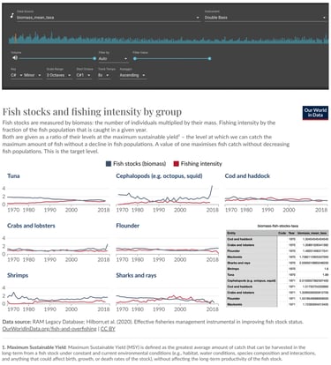Click the left filter value slider handle

[x=135, y=58]
